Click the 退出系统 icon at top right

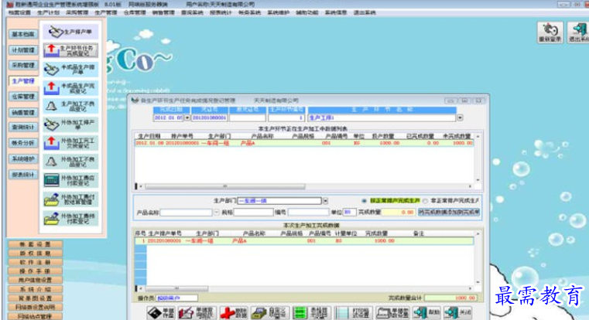point(578,32)
